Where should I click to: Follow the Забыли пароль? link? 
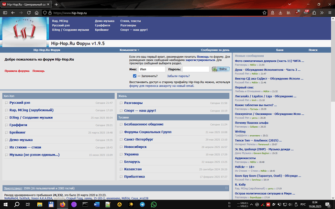(x=178, y=76)
